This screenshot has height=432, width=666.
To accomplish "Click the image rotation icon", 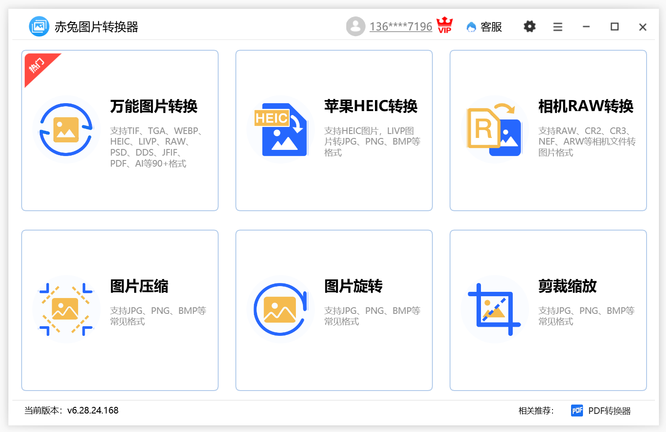I will coord(281,309).
